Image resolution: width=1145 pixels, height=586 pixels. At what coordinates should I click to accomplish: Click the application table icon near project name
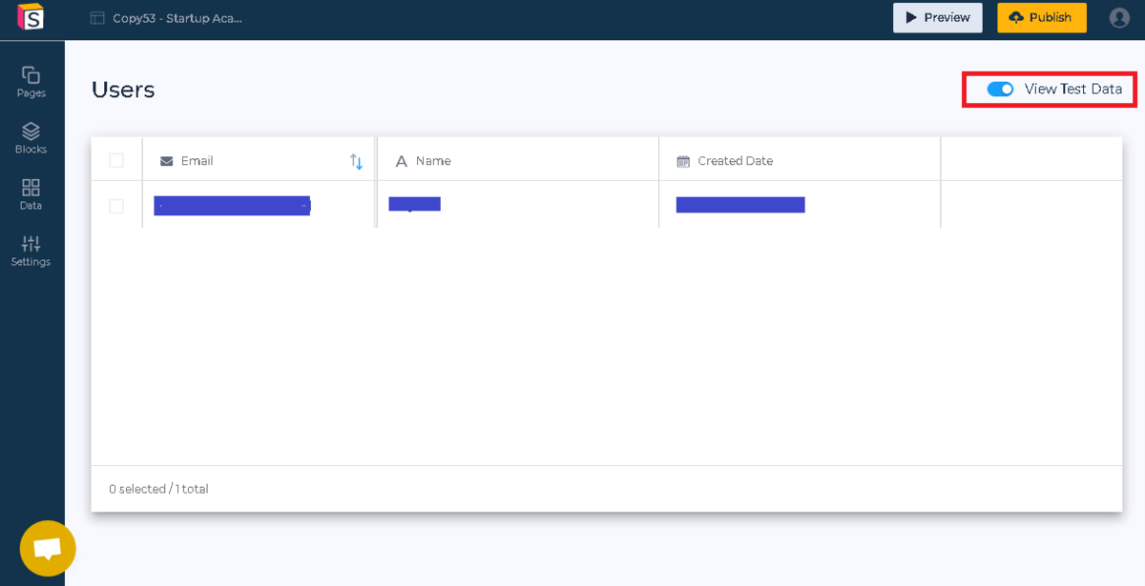(97, 17)
